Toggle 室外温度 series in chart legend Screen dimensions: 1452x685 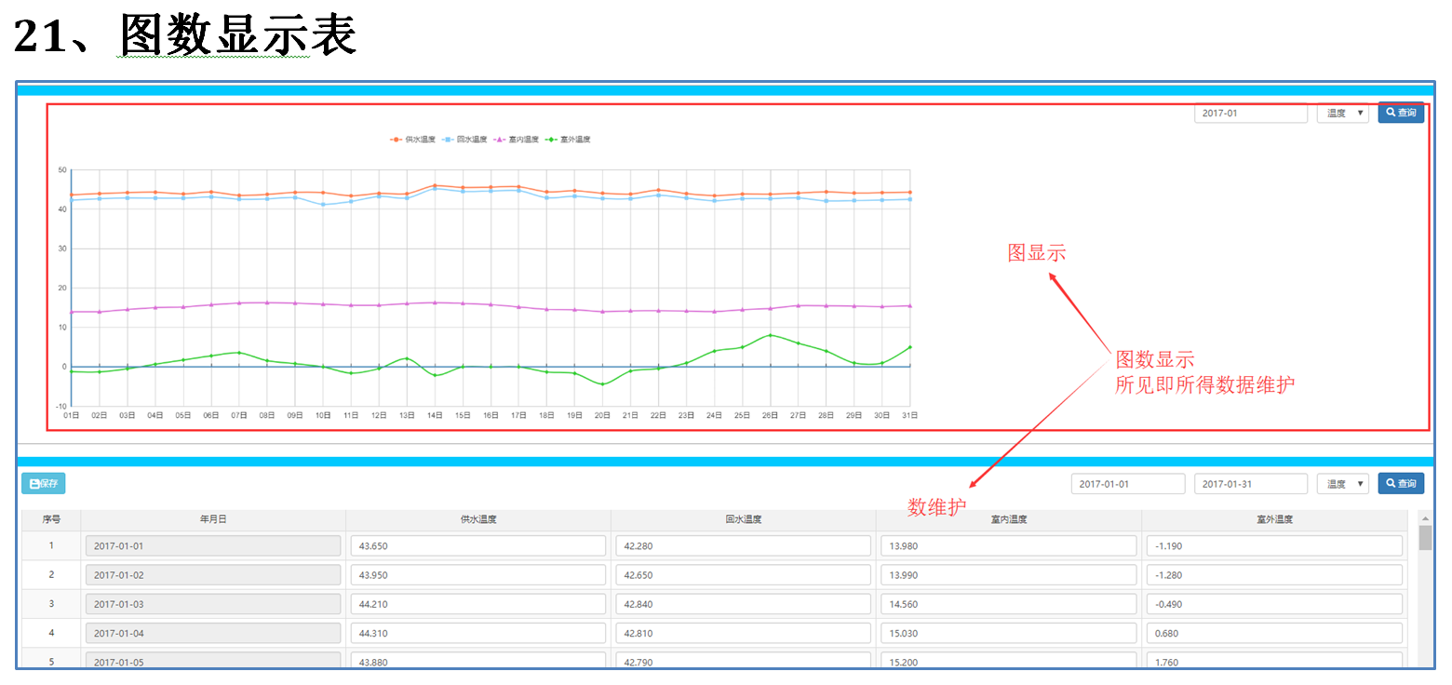tap(568, 140)
